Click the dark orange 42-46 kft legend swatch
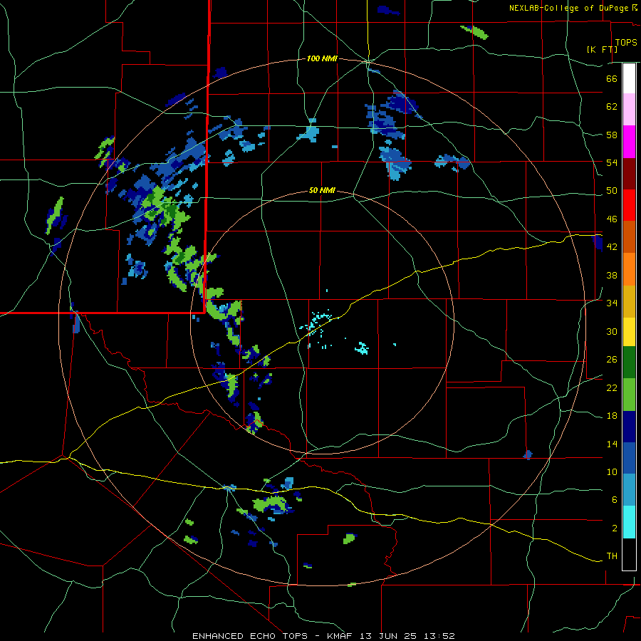Image resolution: width=641 pixels, height=641 pixels. (x=629, y=236)
